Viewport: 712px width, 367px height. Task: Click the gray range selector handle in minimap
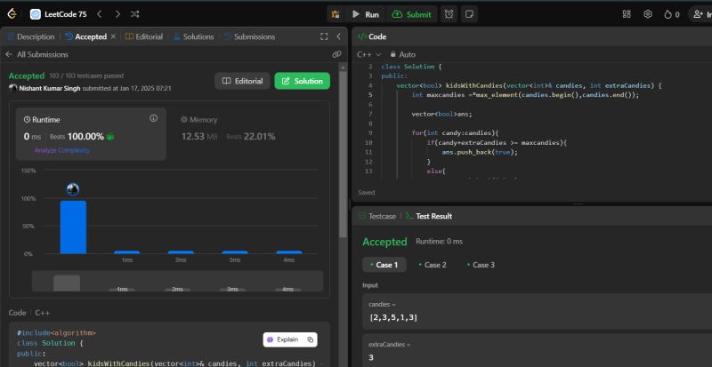67,283
